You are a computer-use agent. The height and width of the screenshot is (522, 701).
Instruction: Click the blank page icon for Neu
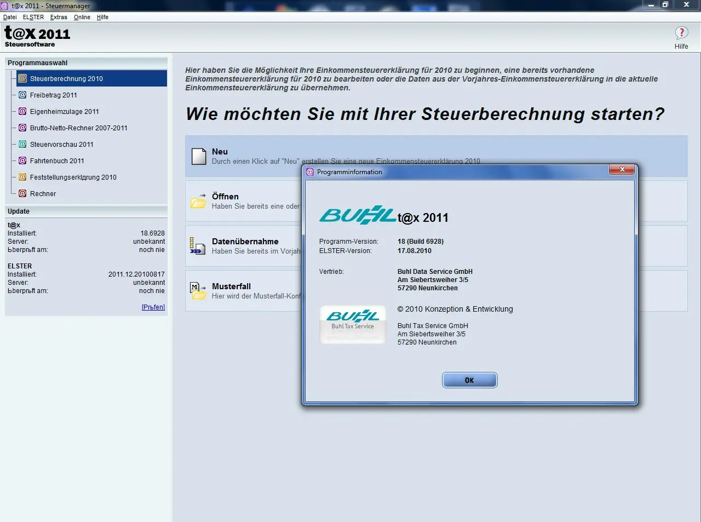pyautogui.click(x=198, y=156)
